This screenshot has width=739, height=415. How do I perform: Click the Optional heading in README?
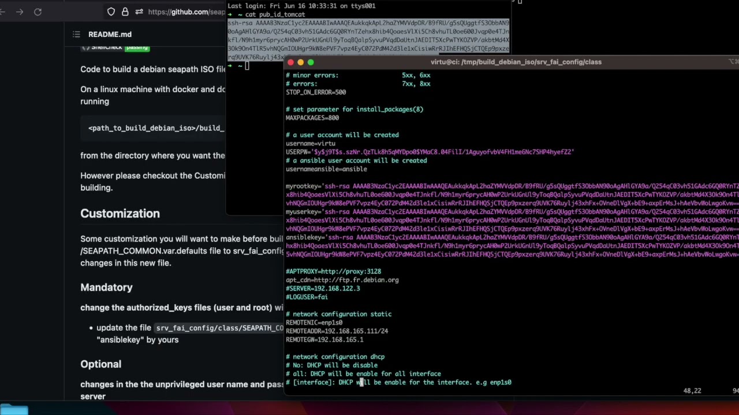(x=100, y=364)
